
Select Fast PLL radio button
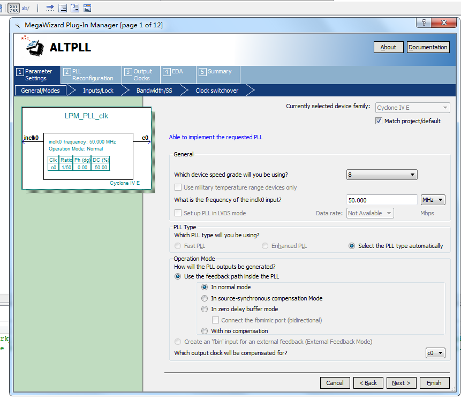point(178,246)
